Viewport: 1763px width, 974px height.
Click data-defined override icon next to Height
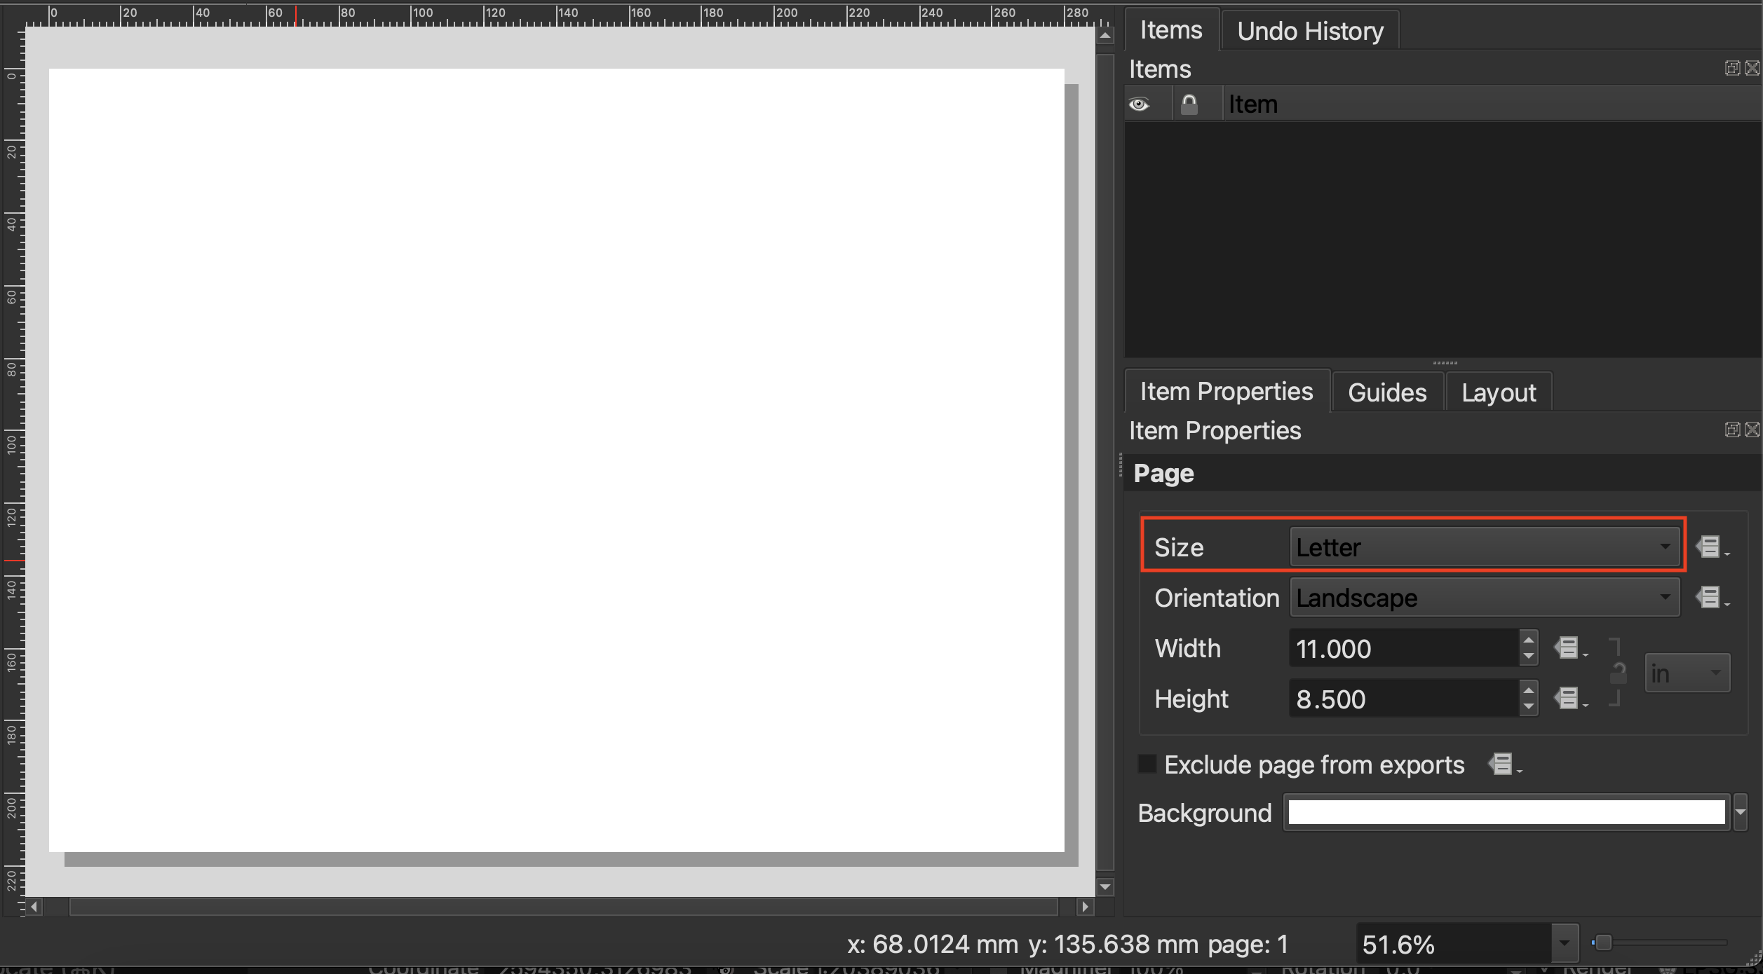click(x=1569, y=699)
